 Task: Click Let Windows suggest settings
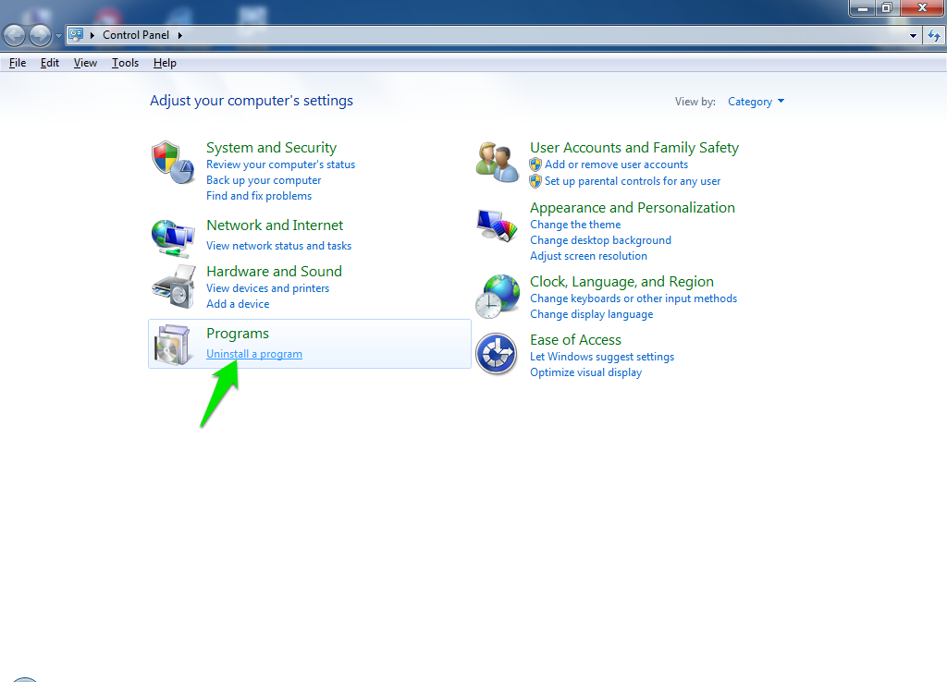(x=601, y=357)
